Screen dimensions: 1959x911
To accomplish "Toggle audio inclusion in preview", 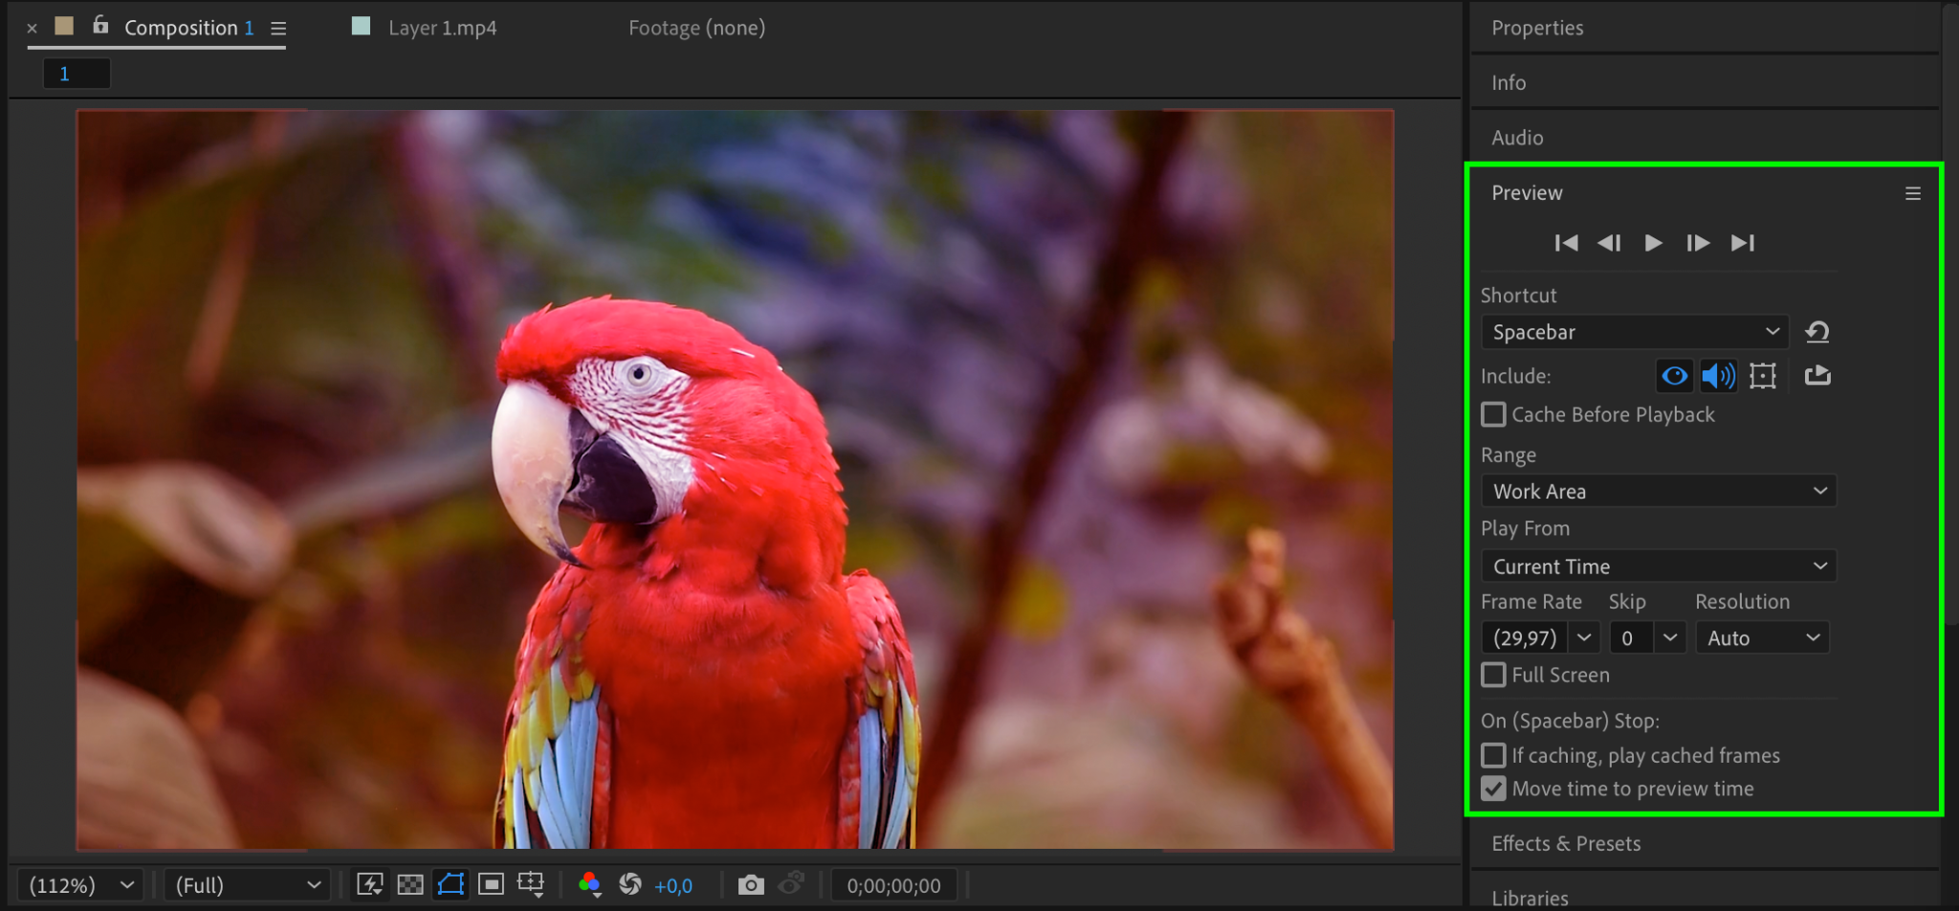I will (1718, 376).
